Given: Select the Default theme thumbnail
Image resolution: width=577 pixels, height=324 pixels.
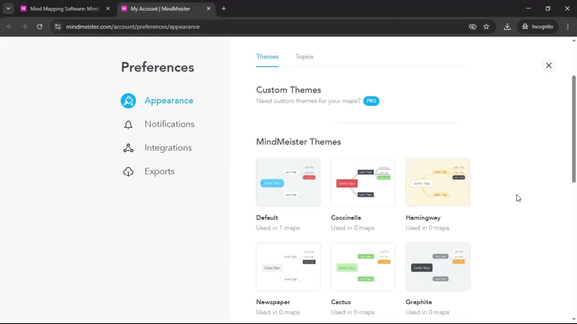Looking at the screenshot, I should click(x=288, y=183).
